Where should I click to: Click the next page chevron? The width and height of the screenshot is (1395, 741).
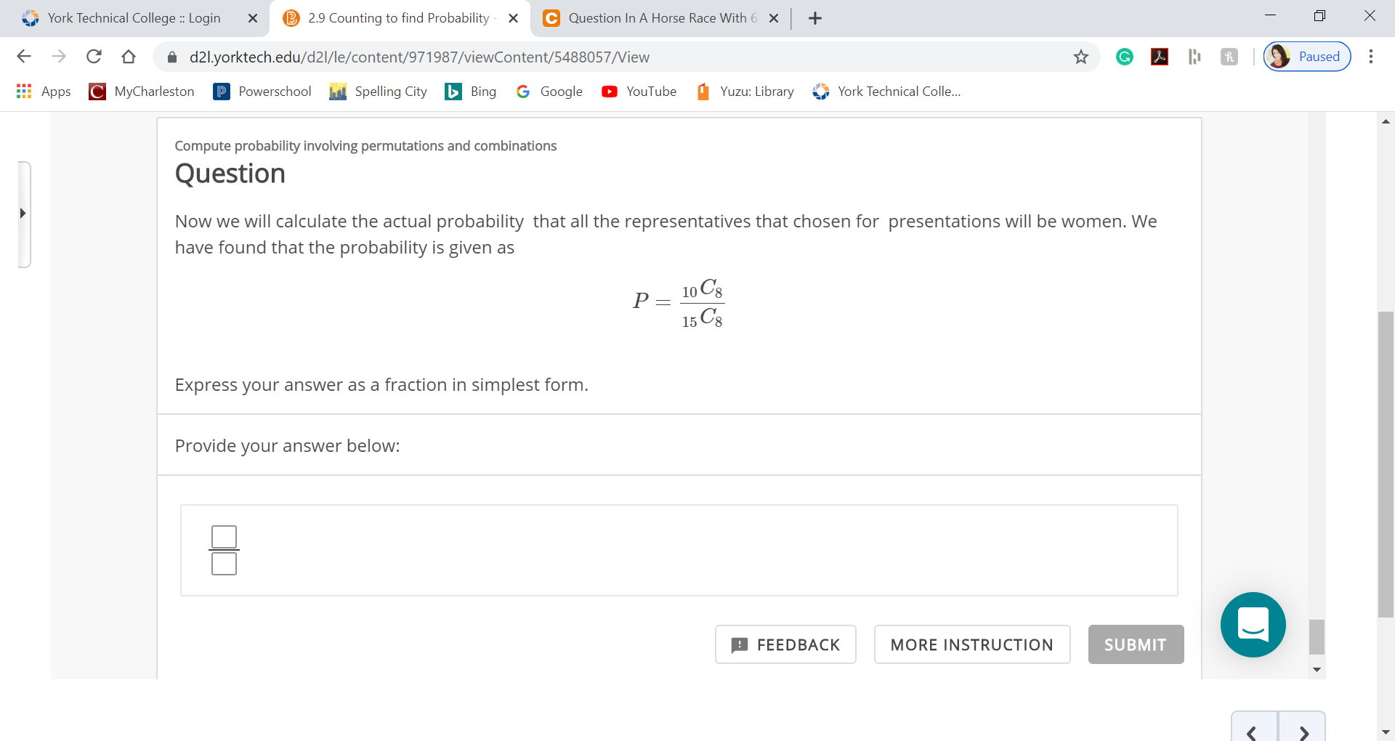point(1303,732)
